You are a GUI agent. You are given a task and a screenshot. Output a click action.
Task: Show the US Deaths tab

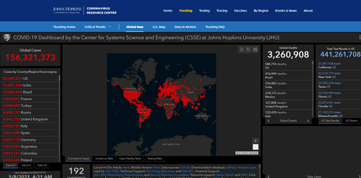(351, 121)
